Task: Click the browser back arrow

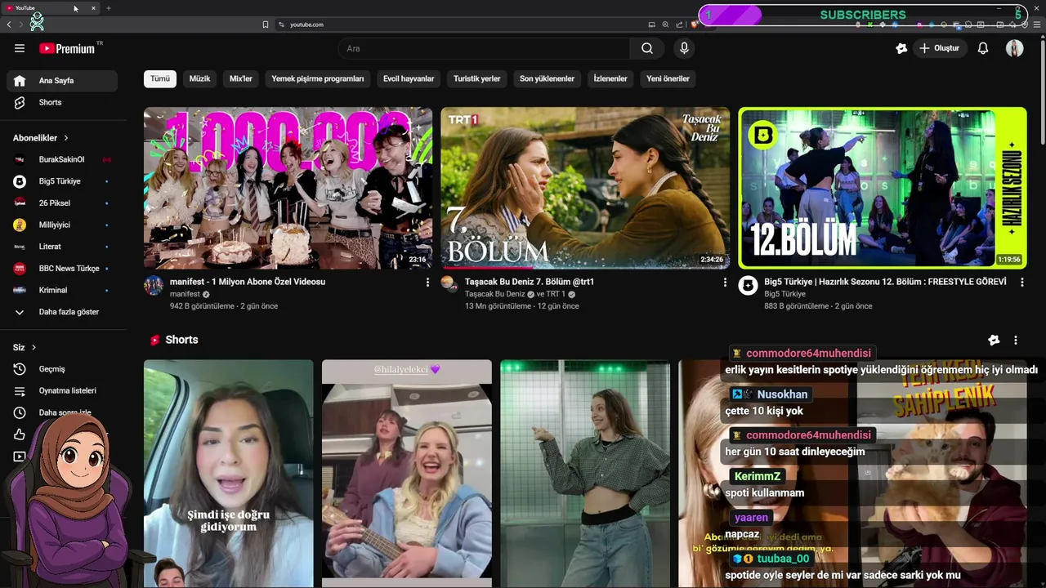Action: tap(9, 24)
